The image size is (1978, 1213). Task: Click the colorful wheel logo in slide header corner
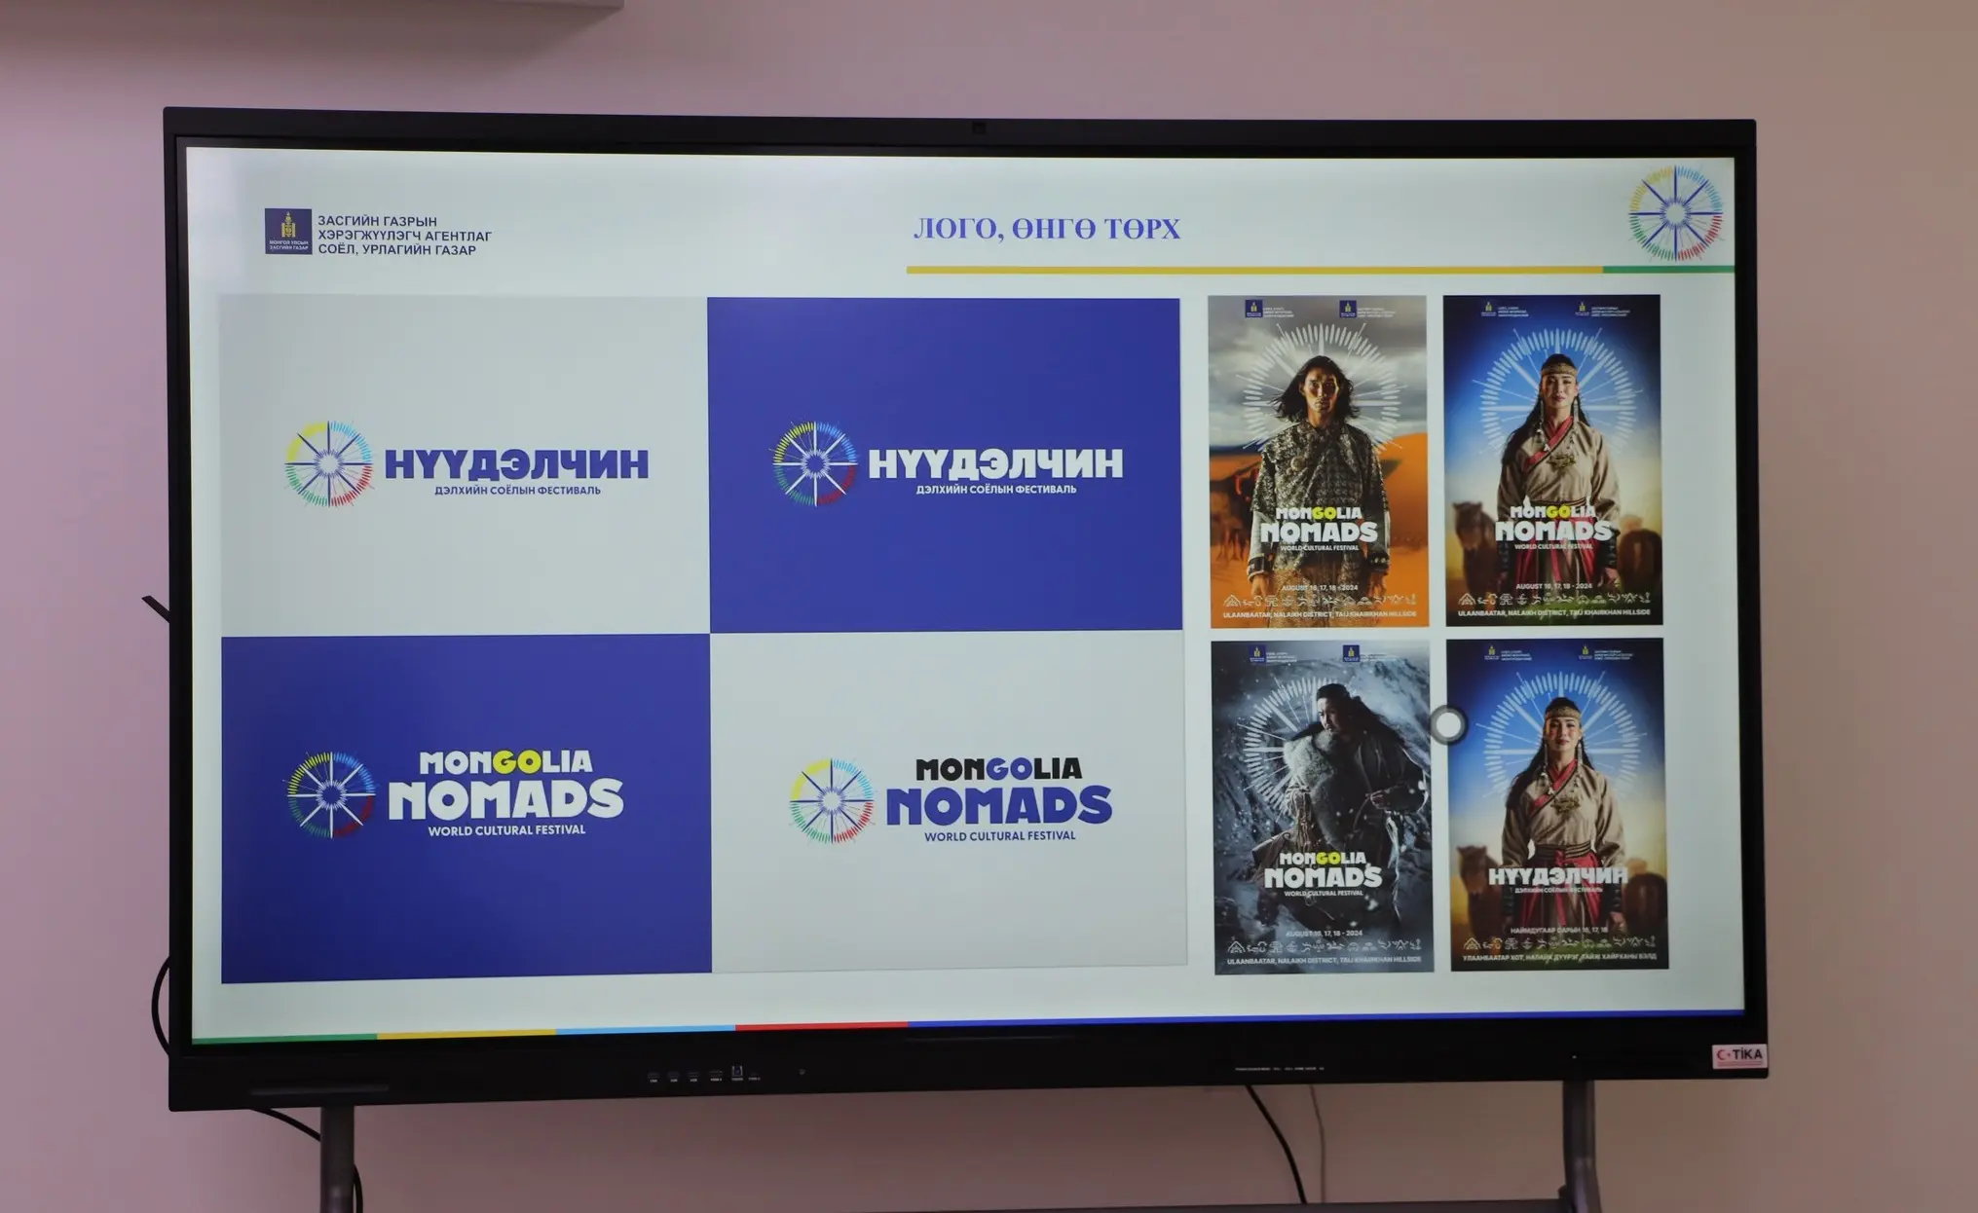[1675, 214]
